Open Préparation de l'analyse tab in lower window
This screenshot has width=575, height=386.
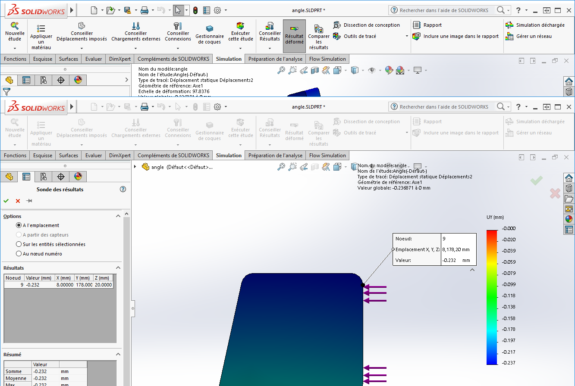point(276,156)
